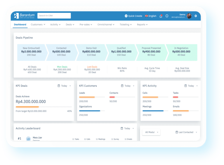The height and width of the screenshot is (165, 224).
Task: Click the Avg. Deal Size summary
Action: 182,70
